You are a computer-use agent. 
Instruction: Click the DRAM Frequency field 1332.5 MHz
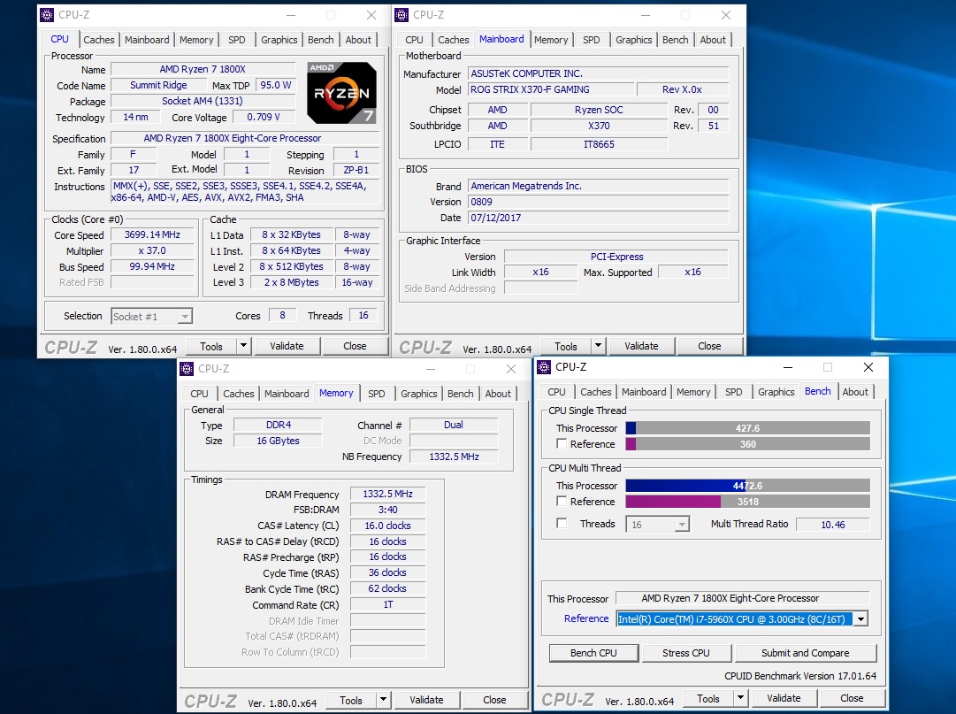[x=387, y=494]
